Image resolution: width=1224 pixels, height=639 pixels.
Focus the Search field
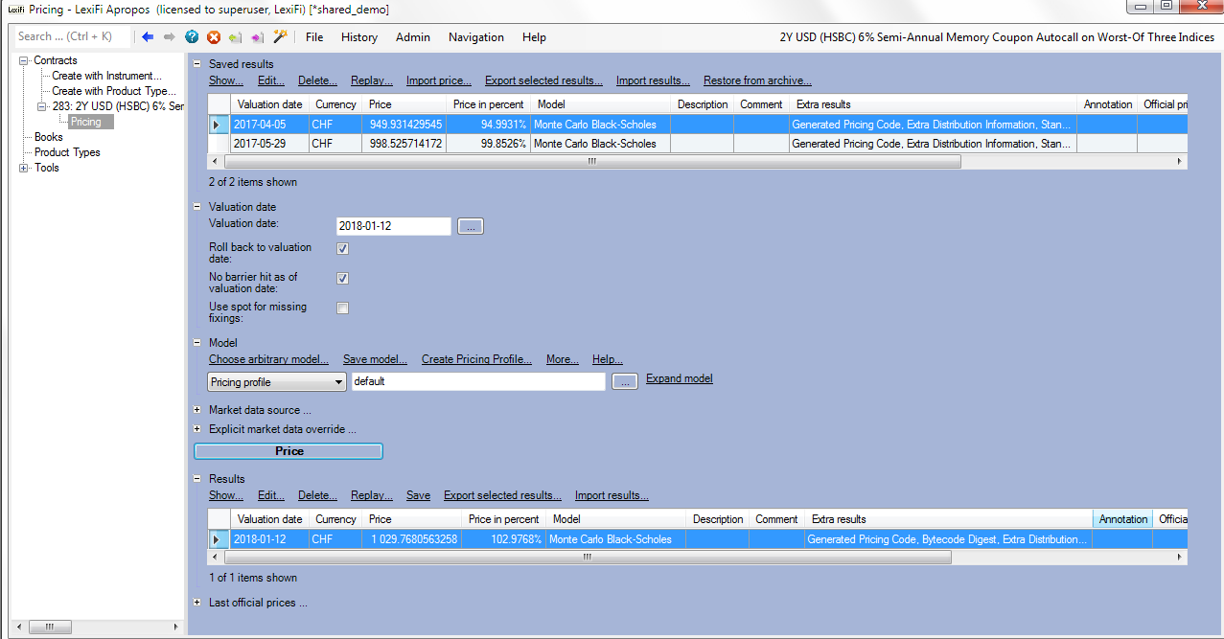click(x=72, y=36)
